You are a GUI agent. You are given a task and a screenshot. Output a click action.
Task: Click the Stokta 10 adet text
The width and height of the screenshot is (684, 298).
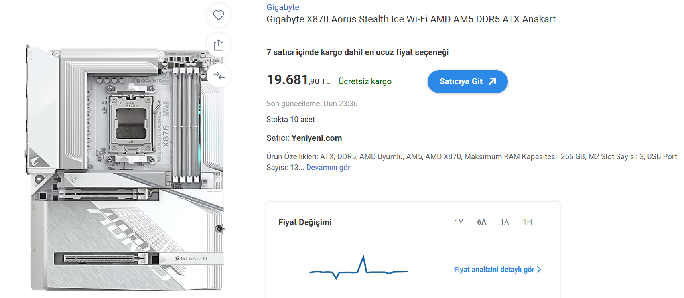click(x=291, y=120)
